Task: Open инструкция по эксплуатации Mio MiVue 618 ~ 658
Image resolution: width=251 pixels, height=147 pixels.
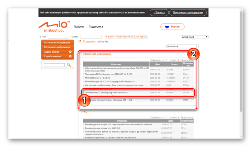Action: [110, 100]
